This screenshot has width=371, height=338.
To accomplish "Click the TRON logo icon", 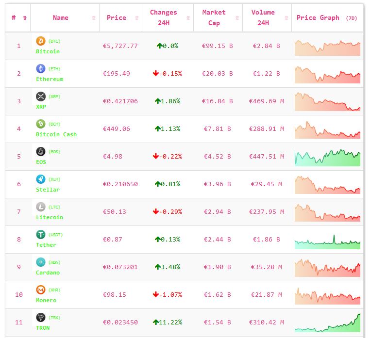I will (41, 318).
